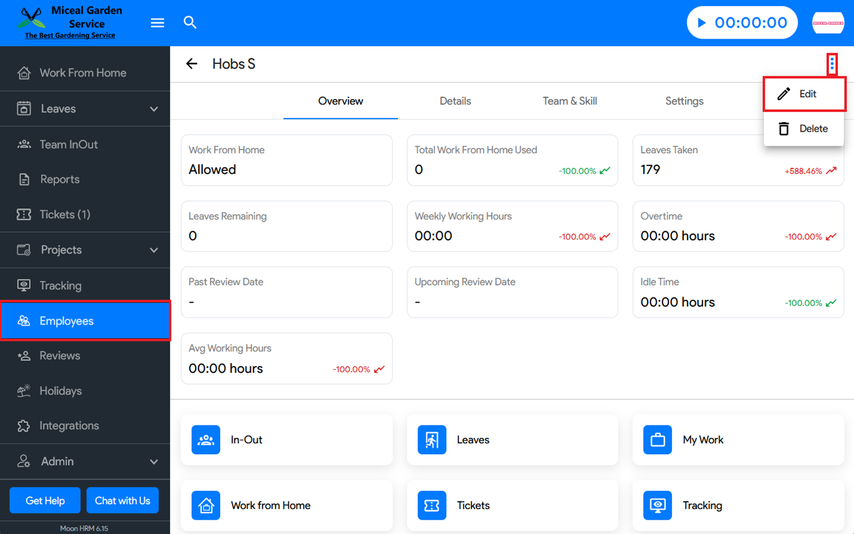Open the three-dot options menu
The image size is (854, 534).
pos(832,64)
